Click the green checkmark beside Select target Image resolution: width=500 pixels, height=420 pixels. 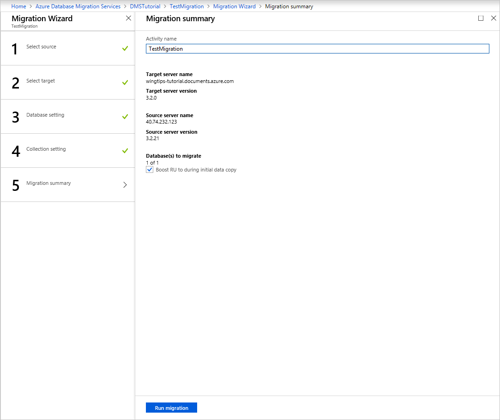125,83
